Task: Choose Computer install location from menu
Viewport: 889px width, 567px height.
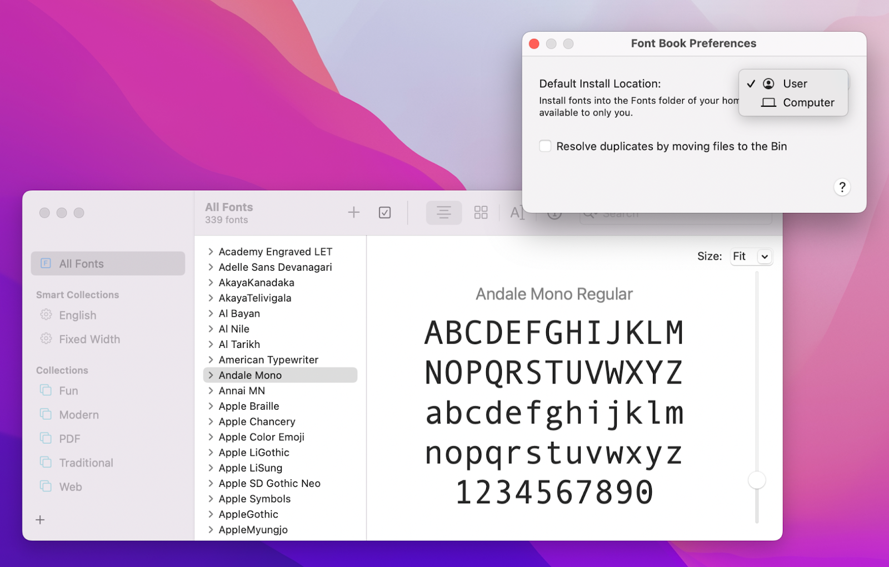Action: point(793,102)
